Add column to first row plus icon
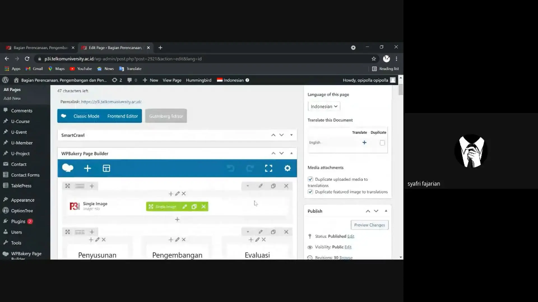The height and width of the screenshot is (302, 538). [92, 186]
